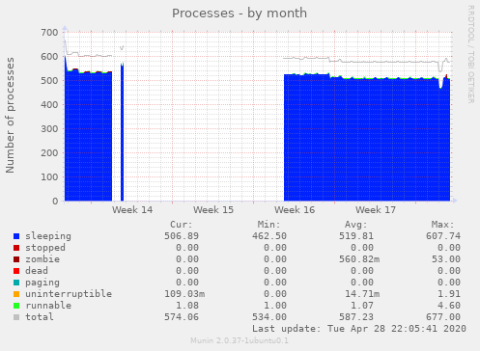Click the 500 y-axis tick label

[x=49, y=81]
